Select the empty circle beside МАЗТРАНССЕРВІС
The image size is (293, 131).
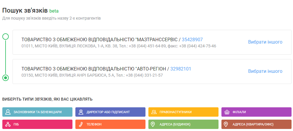pos(6,37)
